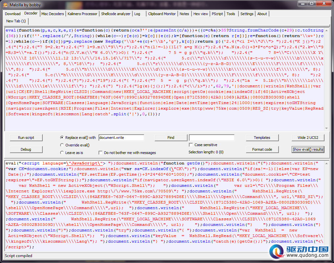
Task: Click the Find button
Action: coord(171,138)
